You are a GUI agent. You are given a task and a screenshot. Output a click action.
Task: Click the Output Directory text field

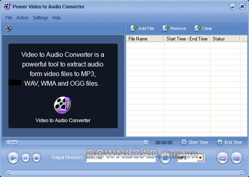[121, 158]
